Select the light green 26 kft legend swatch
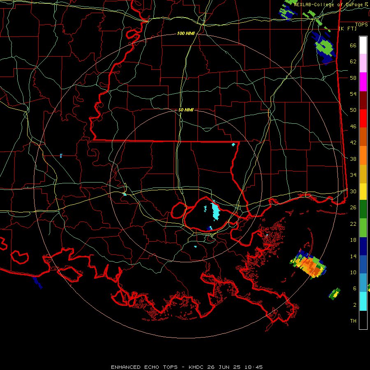 363,228
